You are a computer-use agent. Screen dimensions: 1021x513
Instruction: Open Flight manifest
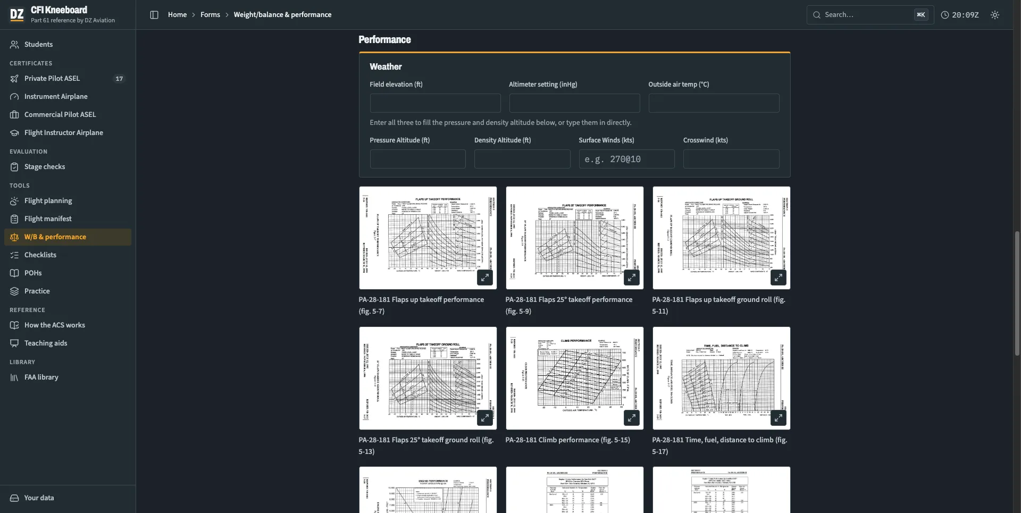68,219
